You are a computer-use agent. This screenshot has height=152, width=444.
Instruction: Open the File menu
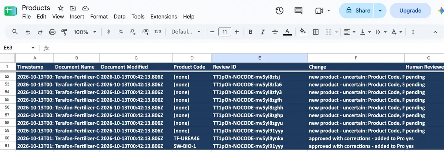click(x=26, y=17)
